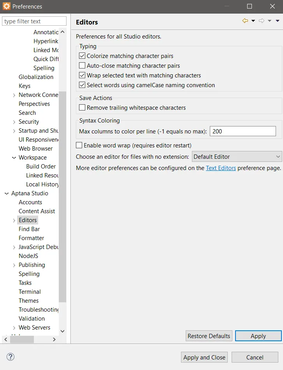Open the Search preference page

point(27,113)
